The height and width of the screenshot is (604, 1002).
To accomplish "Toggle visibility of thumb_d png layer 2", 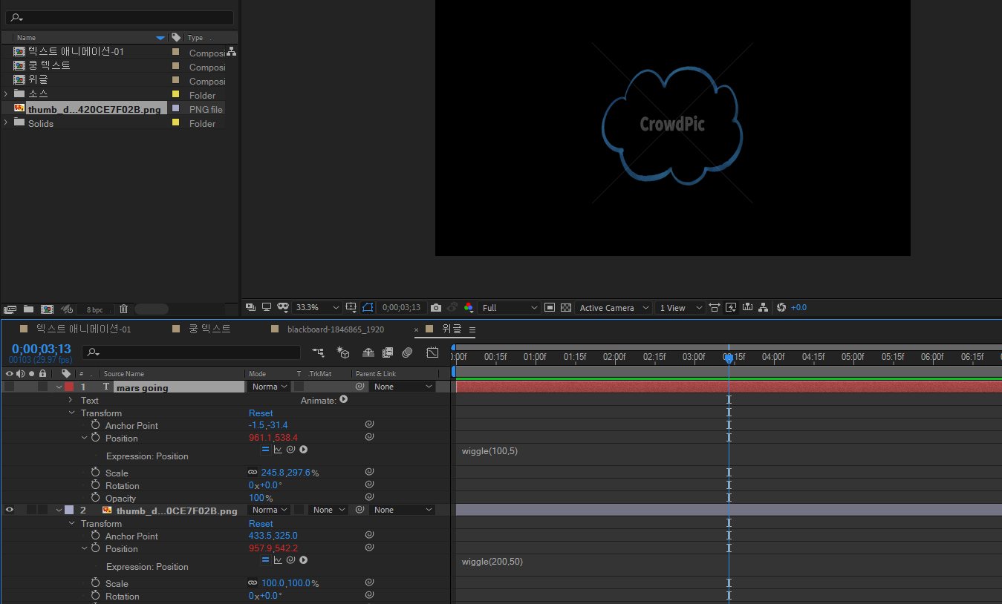I will [10, 510].
